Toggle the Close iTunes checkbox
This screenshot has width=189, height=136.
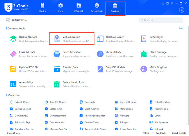pyautogui.click(x=5, y=133)
